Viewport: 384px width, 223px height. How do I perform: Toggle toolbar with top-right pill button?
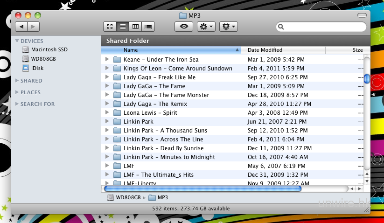coord(362,15)
